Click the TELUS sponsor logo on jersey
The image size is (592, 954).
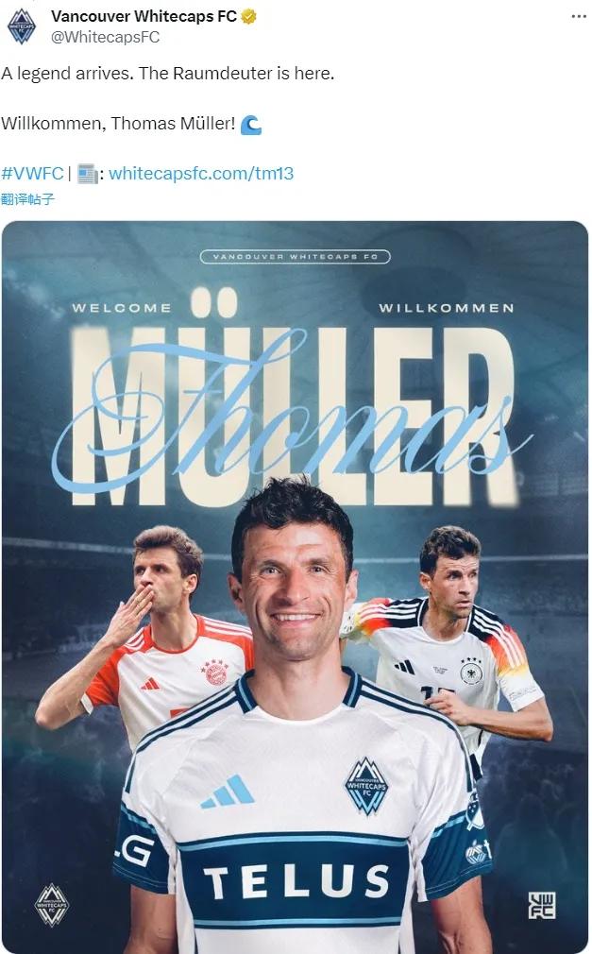(x=296, y=882)
